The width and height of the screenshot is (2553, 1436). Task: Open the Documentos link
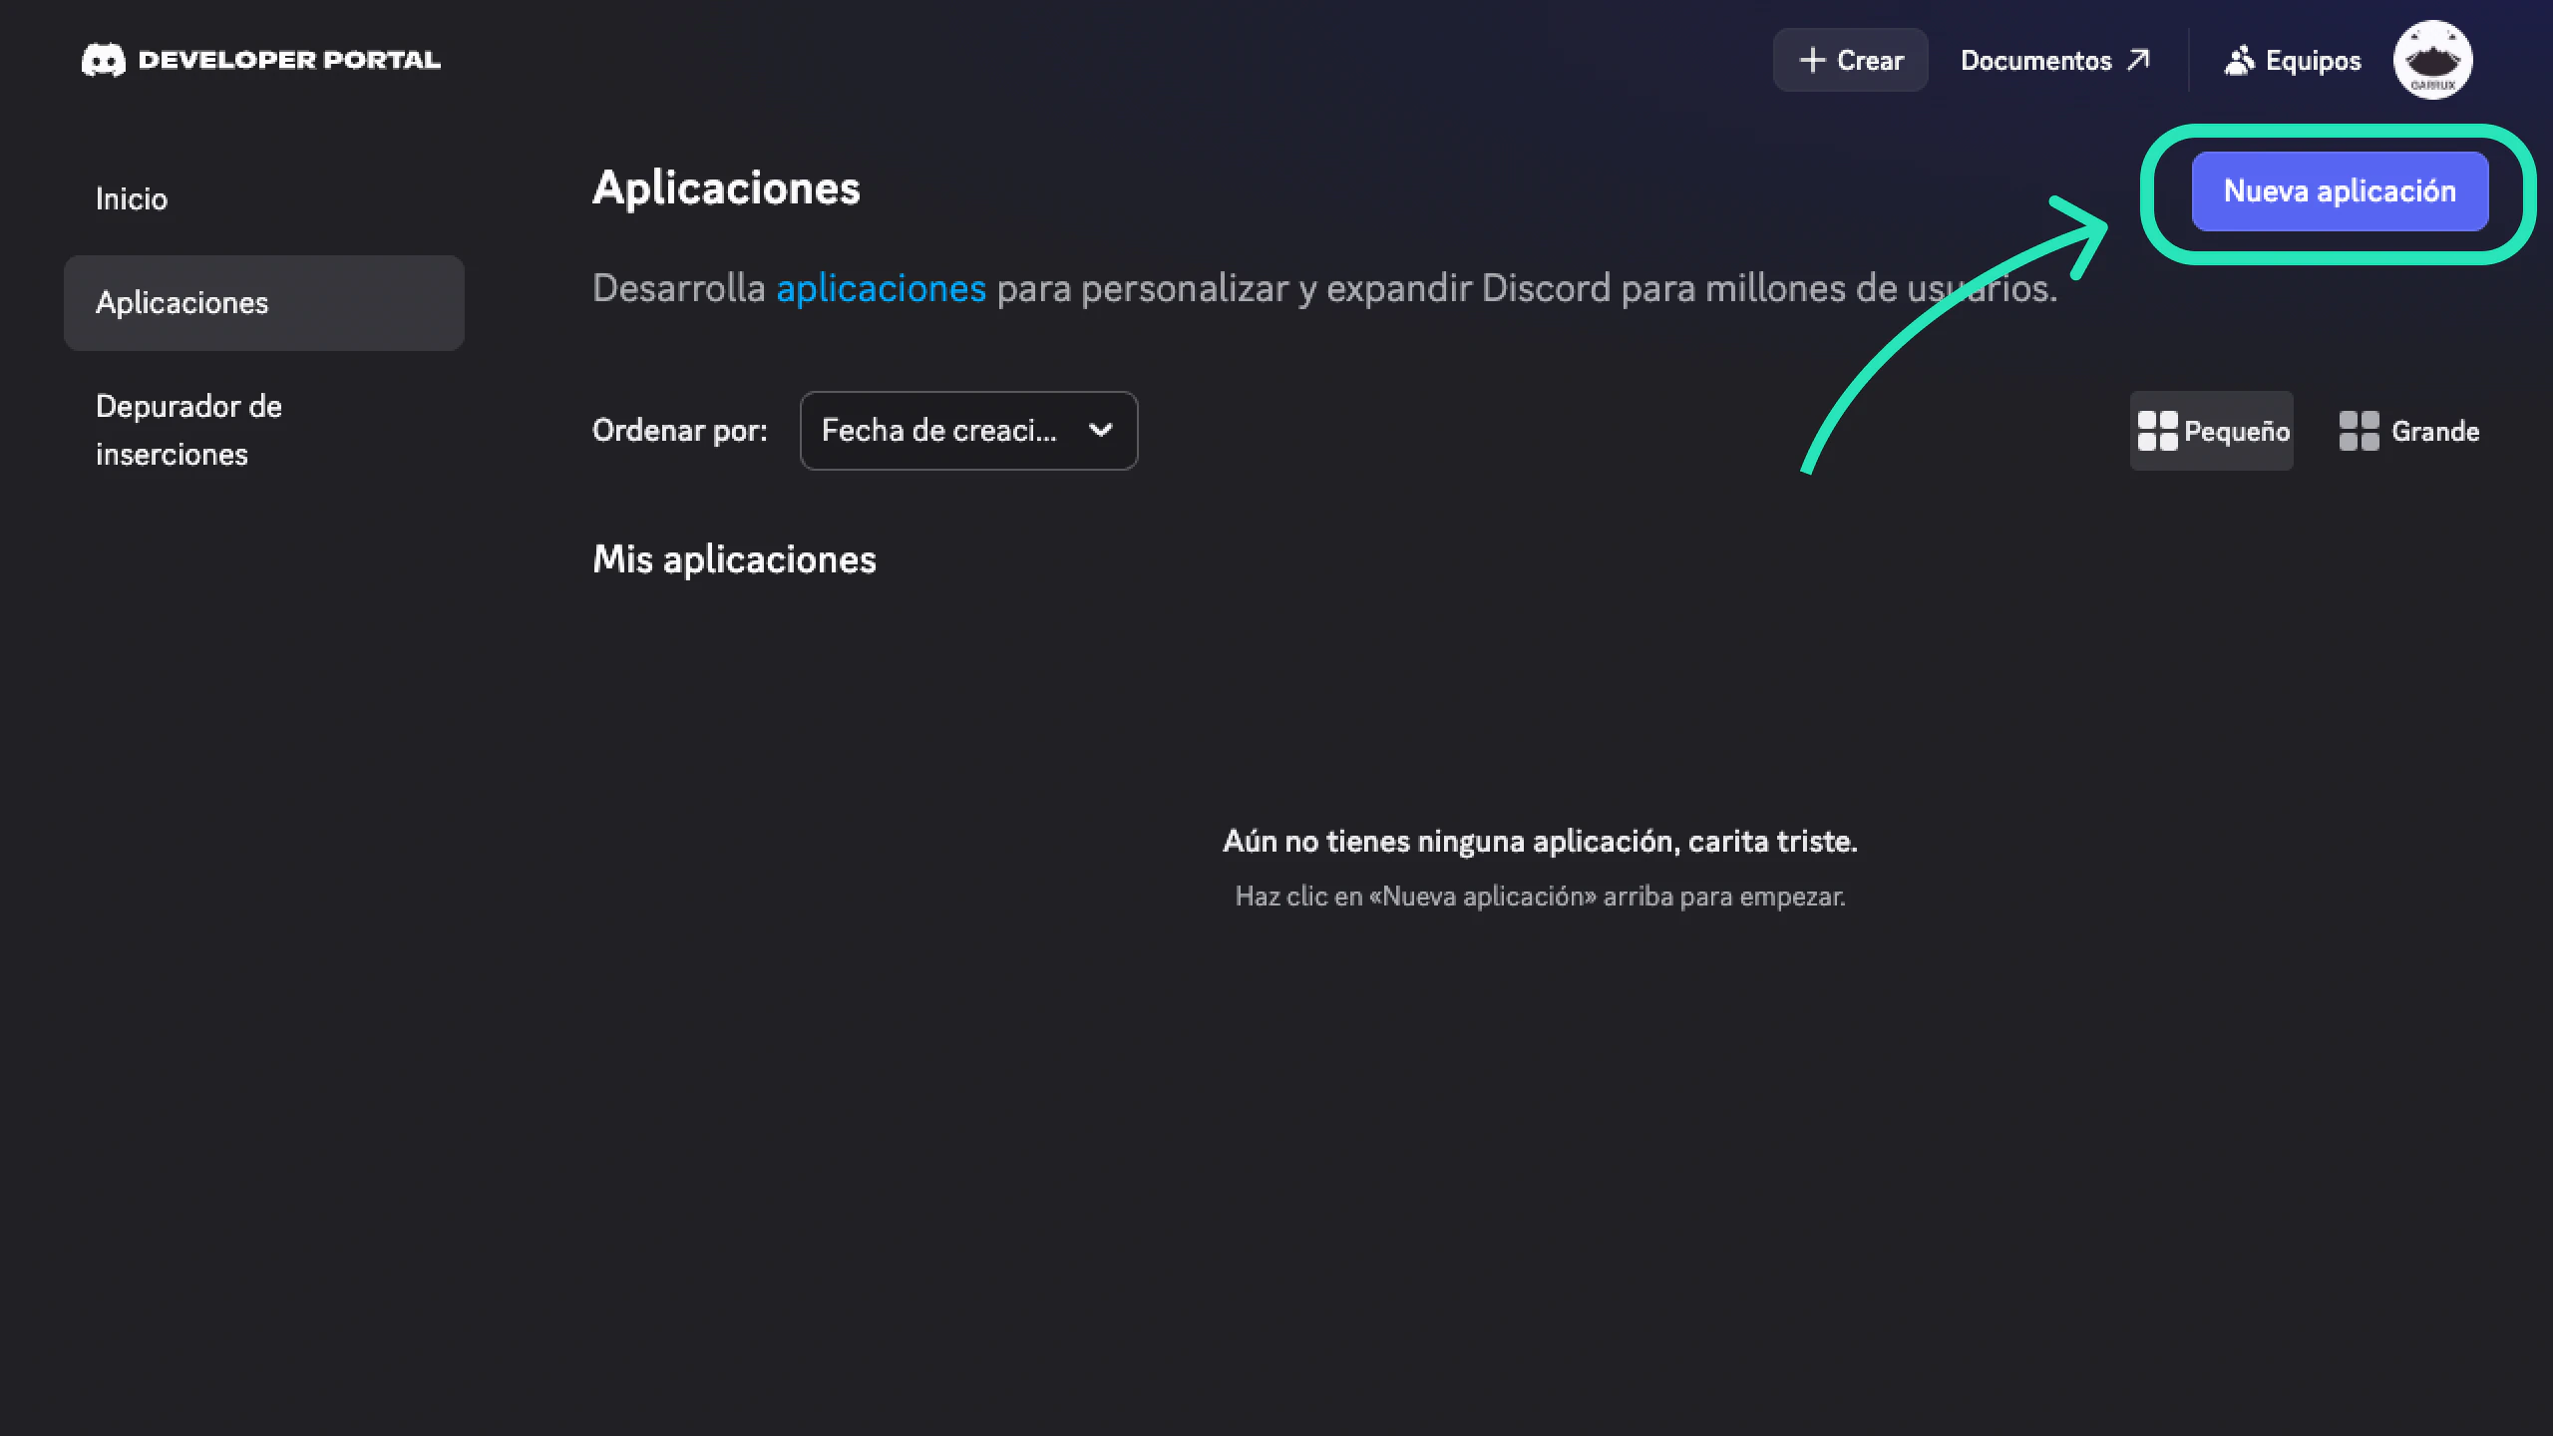[x=2054, y=60]
